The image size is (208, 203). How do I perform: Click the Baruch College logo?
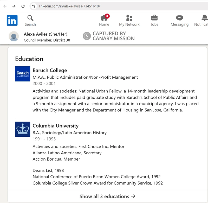click(23, 74)
